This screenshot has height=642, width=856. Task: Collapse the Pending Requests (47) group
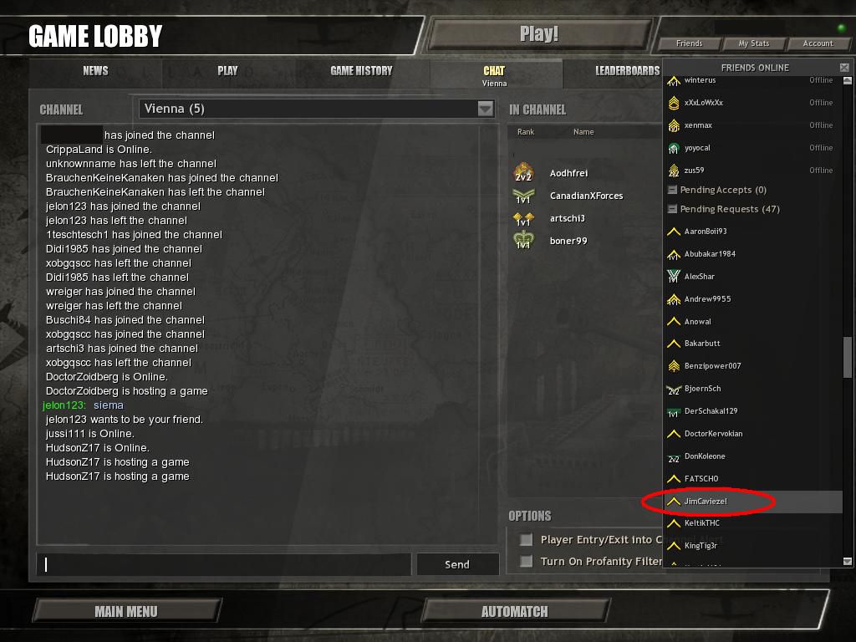[x=673, y=209]
